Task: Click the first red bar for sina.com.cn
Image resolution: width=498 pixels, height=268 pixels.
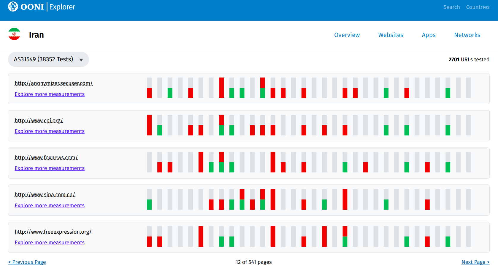Action: [211, 204]
